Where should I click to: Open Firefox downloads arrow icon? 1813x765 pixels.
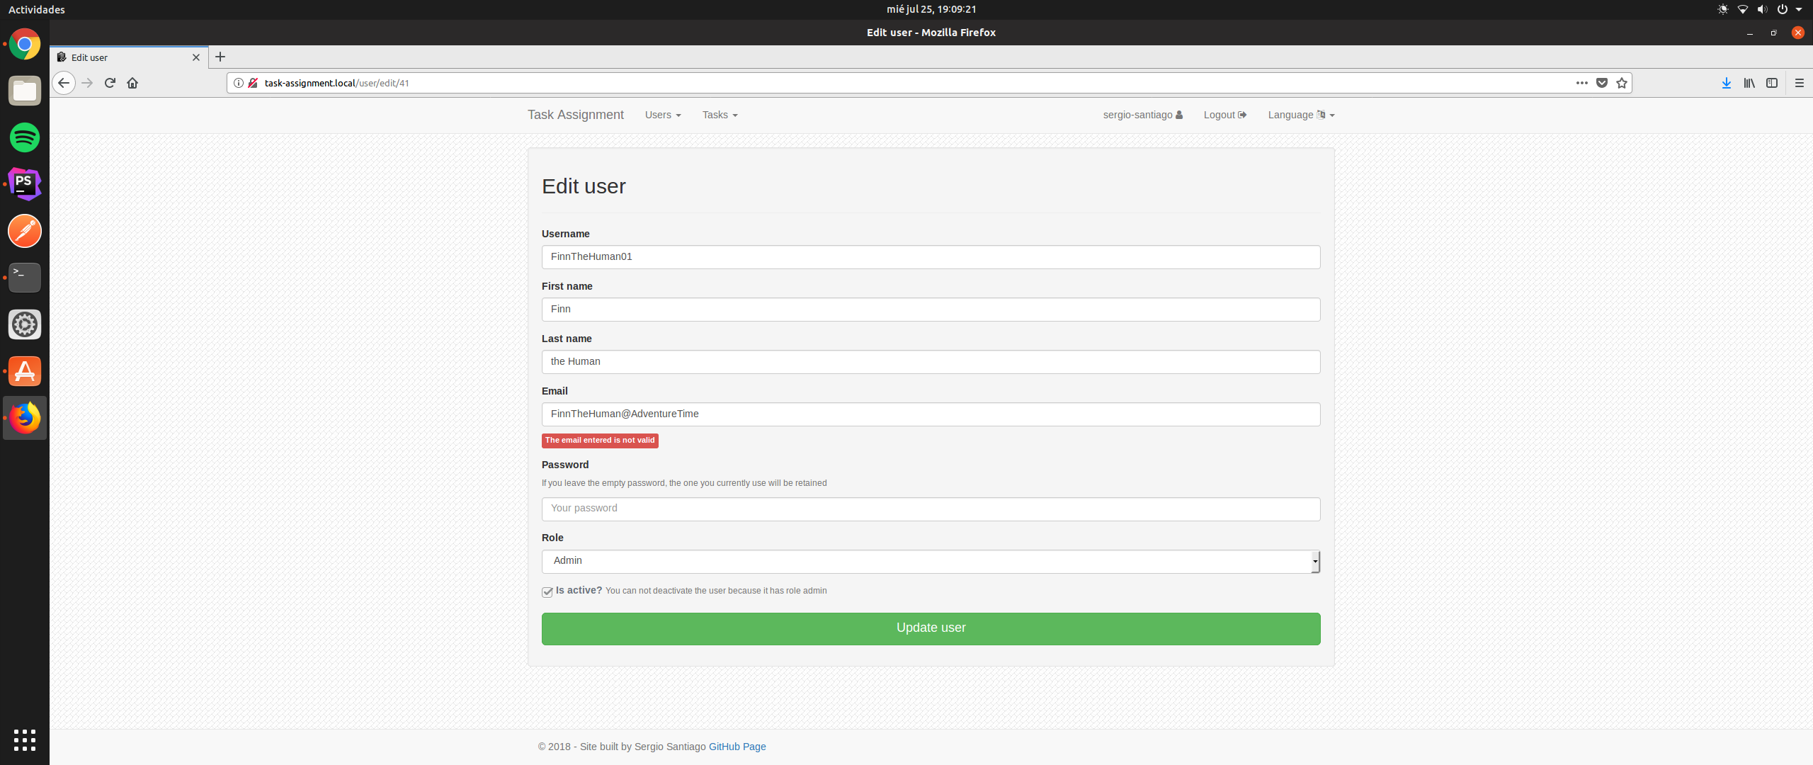pos(1726,83)
